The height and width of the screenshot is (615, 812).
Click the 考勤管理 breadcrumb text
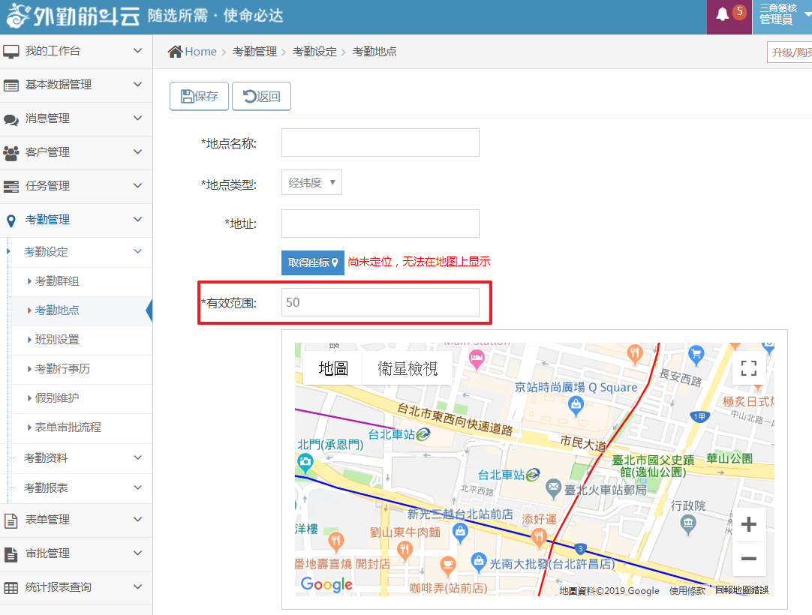point(255,52)
